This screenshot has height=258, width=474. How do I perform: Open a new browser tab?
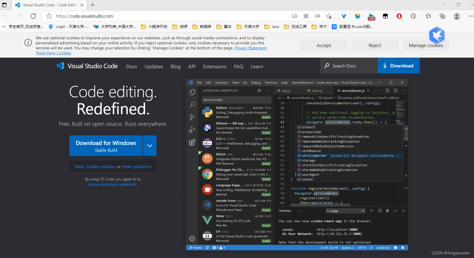tap(93, 5)
